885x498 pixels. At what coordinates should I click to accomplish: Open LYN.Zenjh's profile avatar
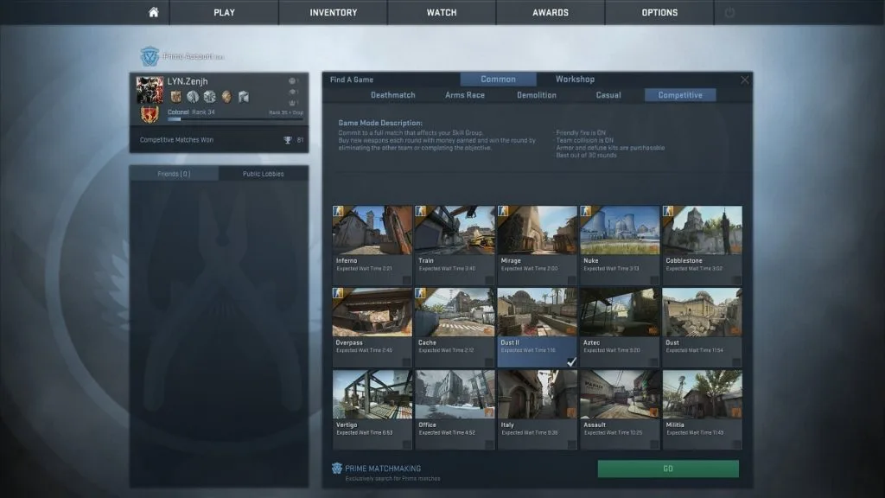tap(150, 89)
